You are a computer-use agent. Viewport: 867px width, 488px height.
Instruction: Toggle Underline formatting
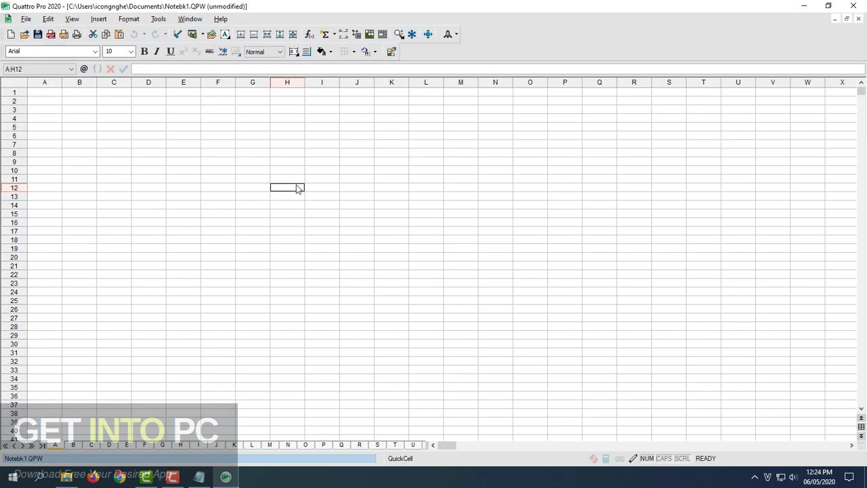[x=170, y=52]
